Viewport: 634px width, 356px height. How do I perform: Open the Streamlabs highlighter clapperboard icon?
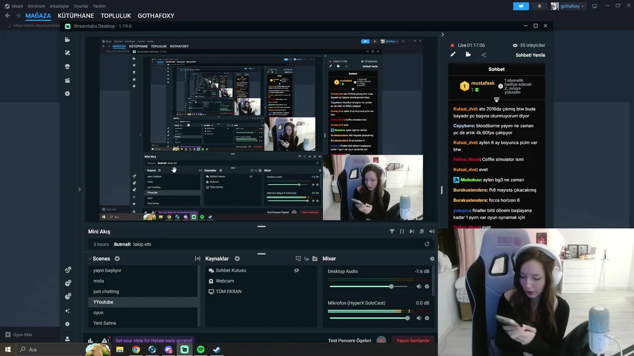coord(67,80)
